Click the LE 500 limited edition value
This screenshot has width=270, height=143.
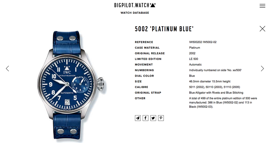[194, 59]
